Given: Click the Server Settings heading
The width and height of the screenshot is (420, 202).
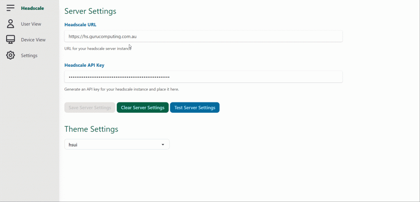Looking at the screenshot, I should point(90,11).
